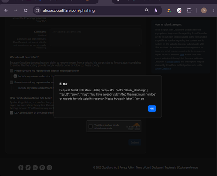Screen dimensions: 217x176
Task: Click the 'here' link in How to submit
Action: point(182,54)
